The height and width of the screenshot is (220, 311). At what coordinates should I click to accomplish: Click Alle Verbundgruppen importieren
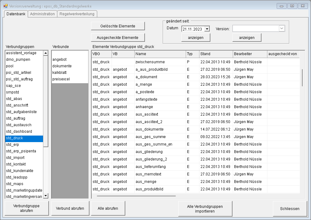click(205, 208)
